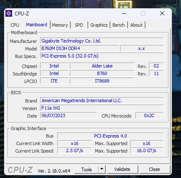This screenshot has width=181, height=178.
Task: Click the CPU Microcode label
Action: [x=117, y=116]
